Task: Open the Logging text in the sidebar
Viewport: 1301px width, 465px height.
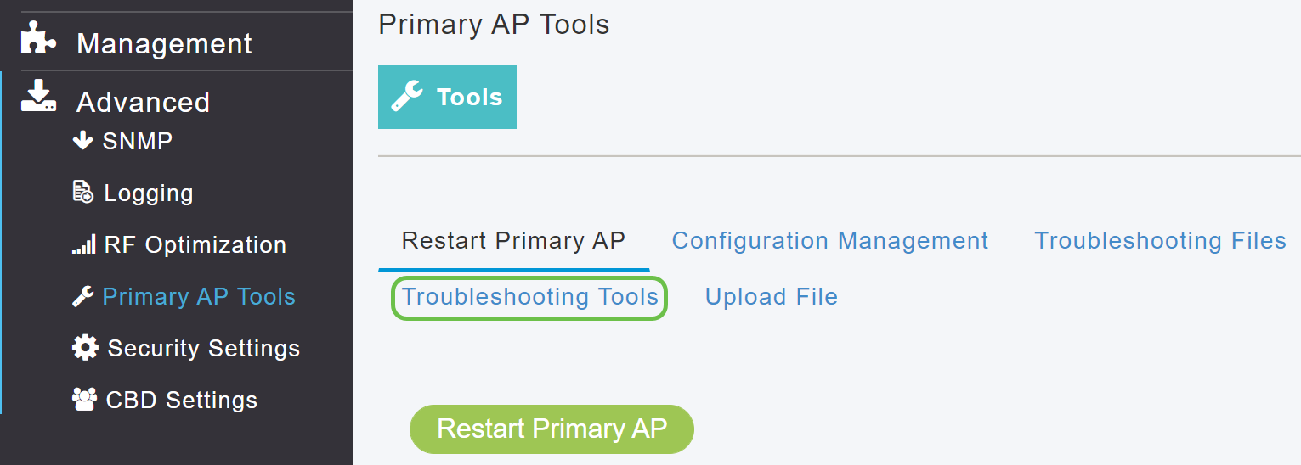Action: (x=149, y=193)
